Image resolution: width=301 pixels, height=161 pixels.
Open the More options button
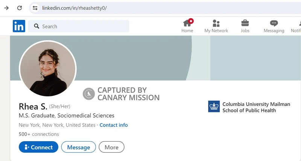pyautogui.click(x=111, y=147)
